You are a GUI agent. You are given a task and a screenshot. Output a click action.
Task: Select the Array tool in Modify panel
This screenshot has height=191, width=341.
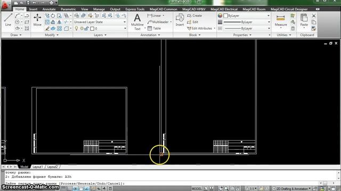click(59, 28)
